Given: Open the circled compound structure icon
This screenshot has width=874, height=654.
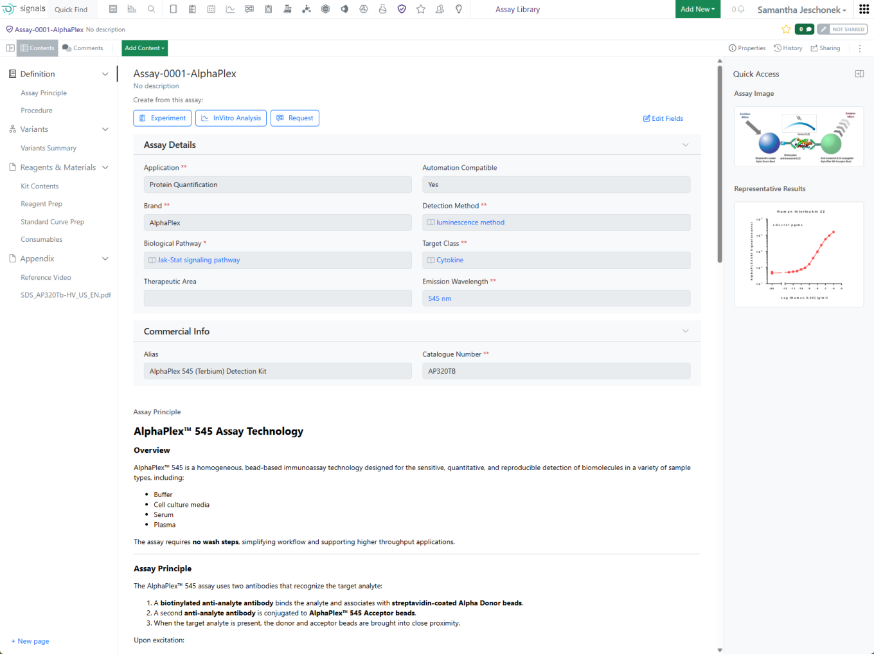Looking at the screenshot, I should click(x=364, y=9).
